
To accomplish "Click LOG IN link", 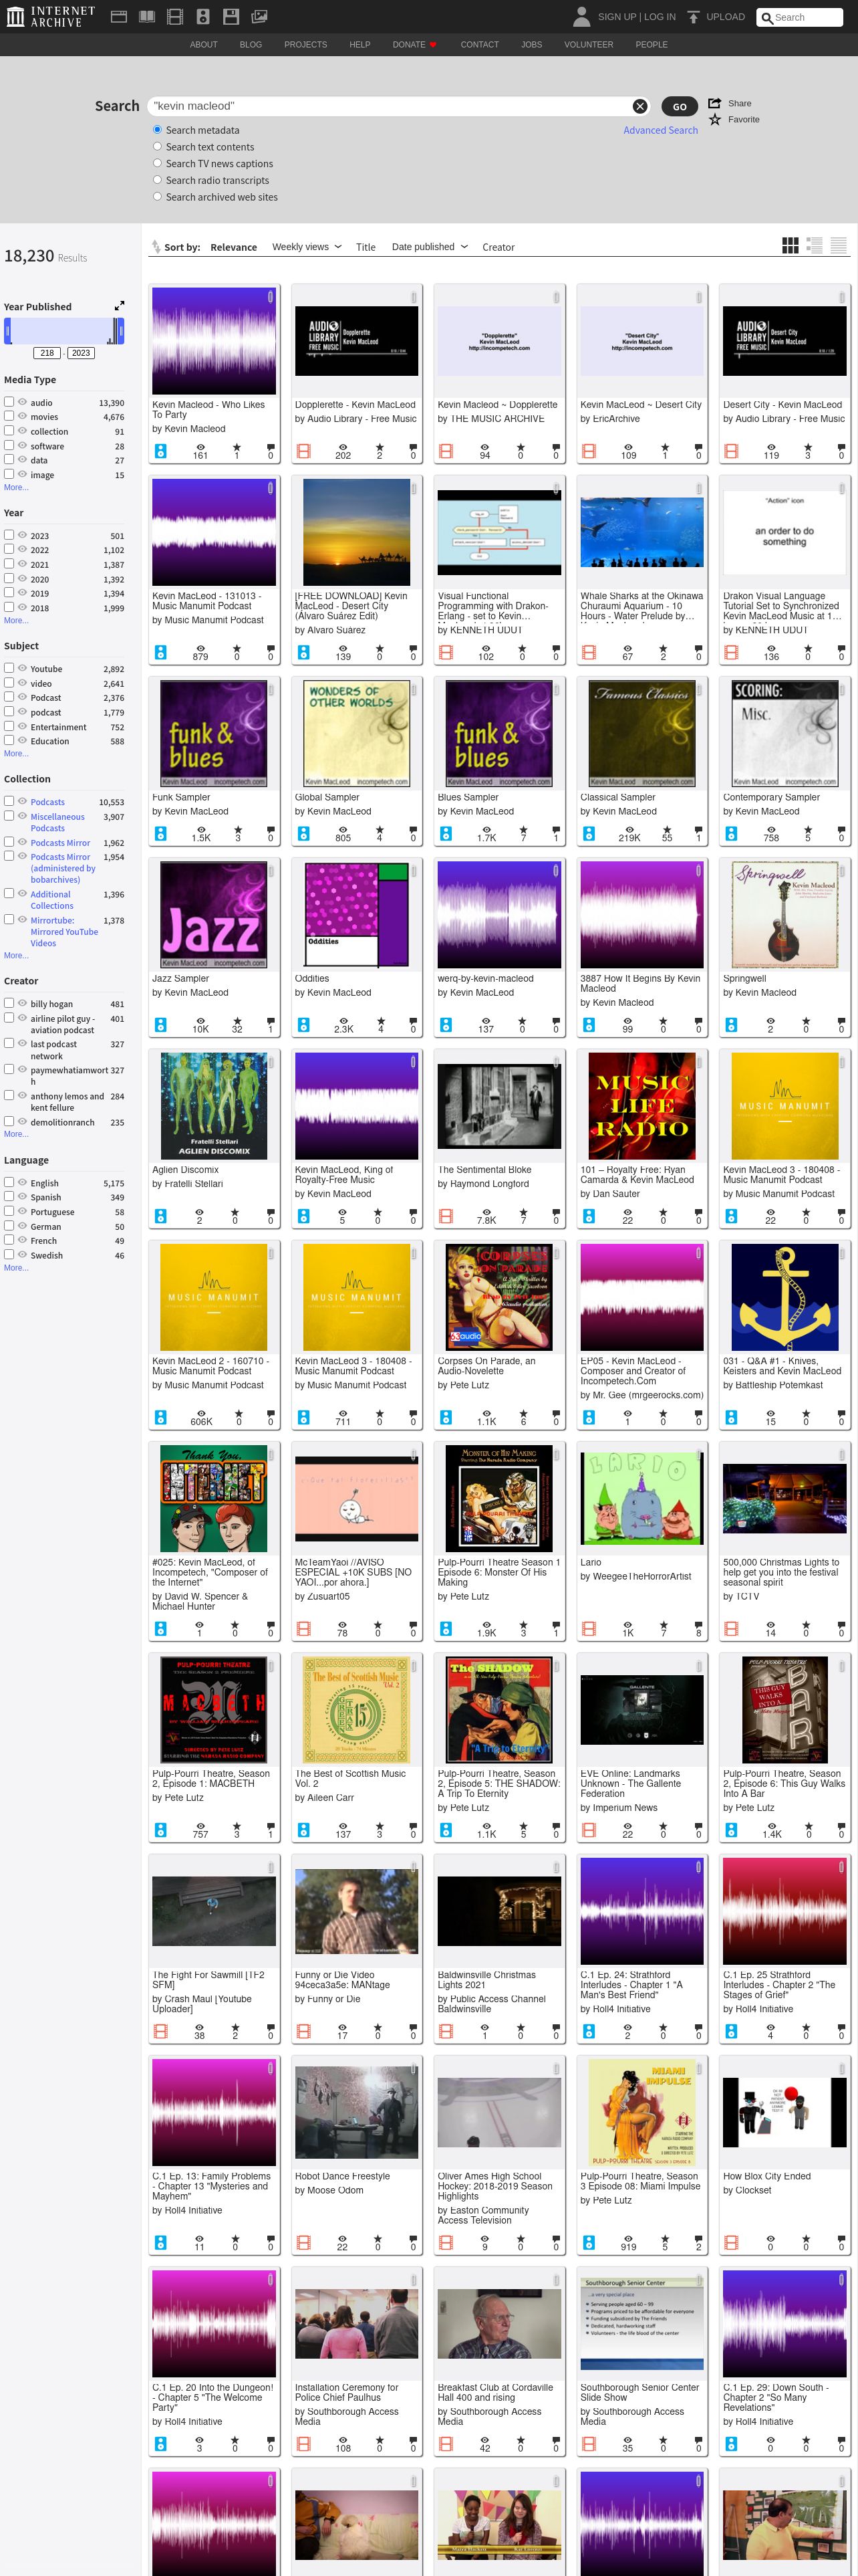I will (x=660, y=17).
